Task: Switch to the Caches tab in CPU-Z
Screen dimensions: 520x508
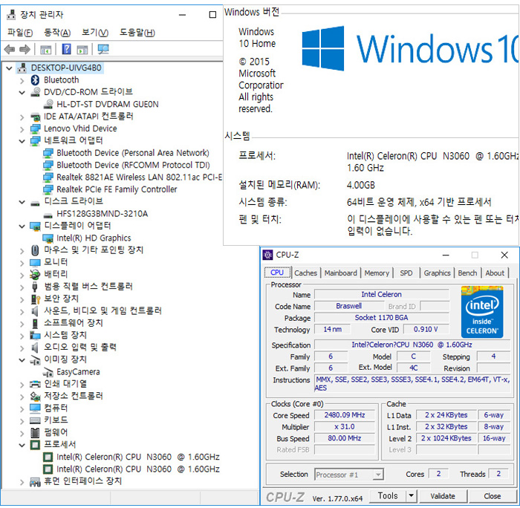Action: [x=305, y=273]
